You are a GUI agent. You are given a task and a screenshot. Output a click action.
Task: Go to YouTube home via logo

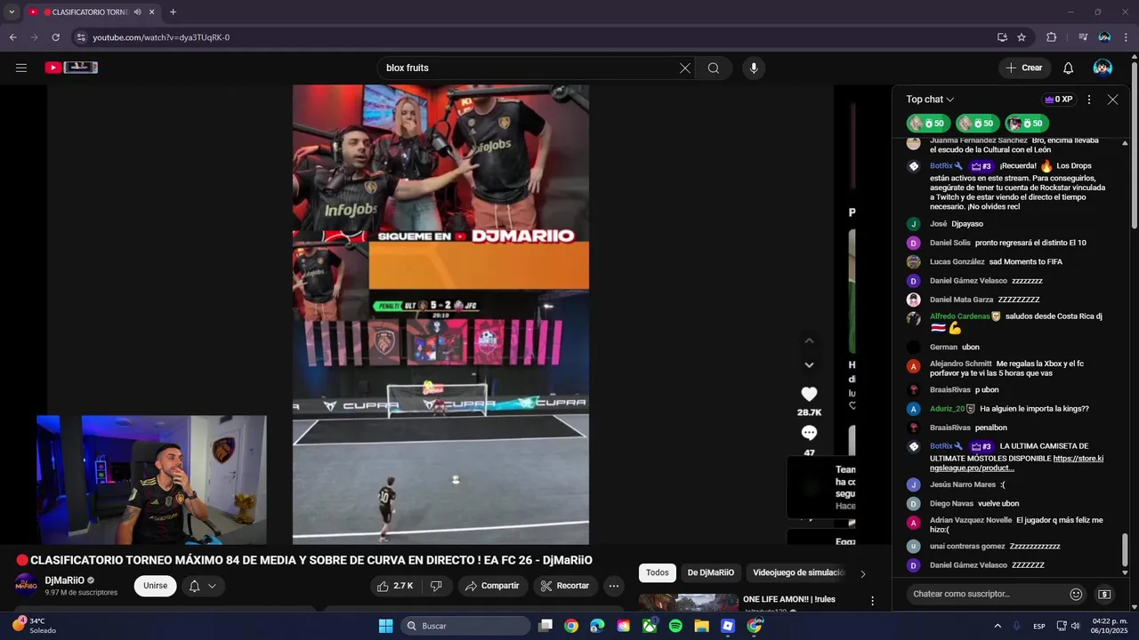(x=71, y=68)
